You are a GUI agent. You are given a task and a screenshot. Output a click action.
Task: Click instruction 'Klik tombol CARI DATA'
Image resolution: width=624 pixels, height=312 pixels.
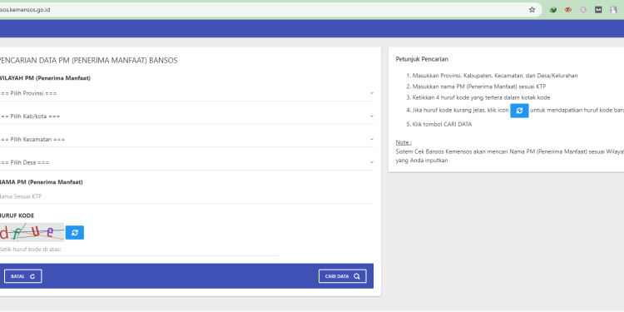point(442,125)
